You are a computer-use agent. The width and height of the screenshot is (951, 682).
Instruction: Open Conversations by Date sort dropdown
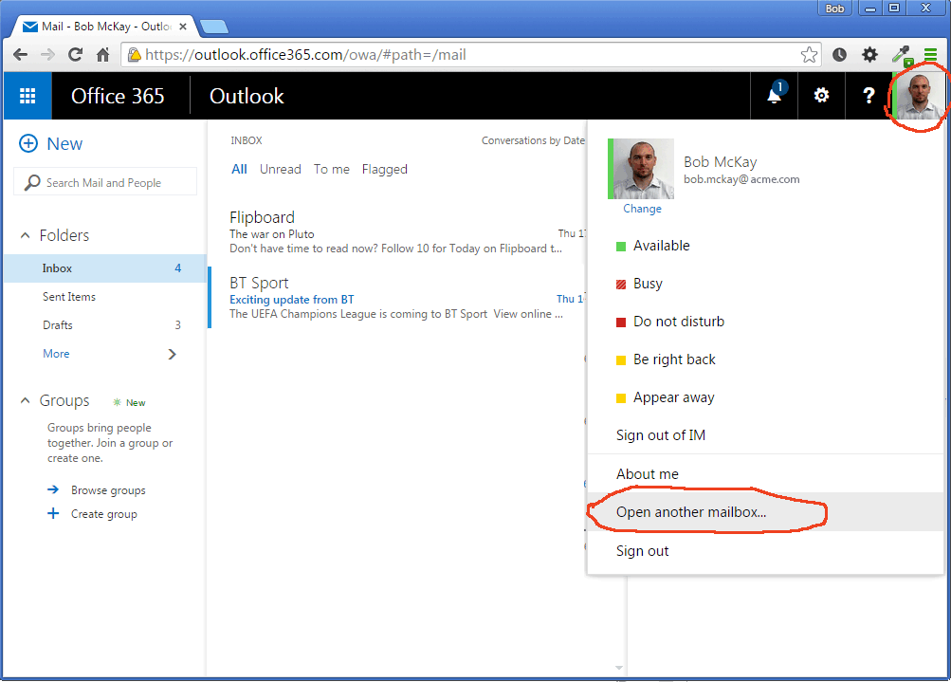[x=533, y=140]
